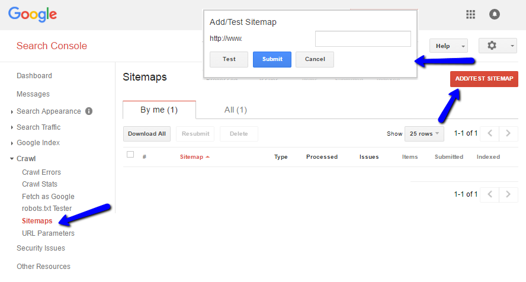
Task: Click the # column header
Action: coord(145,157)
